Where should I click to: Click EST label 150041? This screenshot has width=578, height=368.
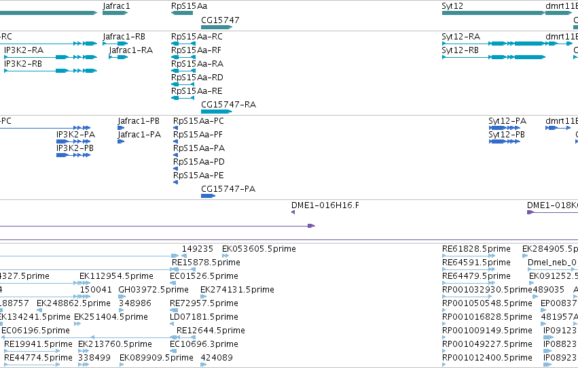96,290
